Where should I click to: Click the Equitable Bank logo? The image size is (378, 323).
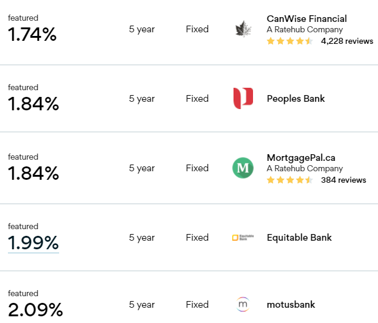243,238
